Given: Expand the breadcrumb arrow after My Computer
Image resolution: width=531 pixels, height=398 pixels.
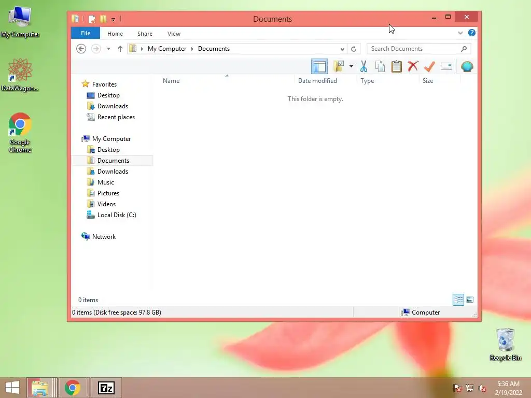Looking at the screenshot, I should [x=192, y=49].
